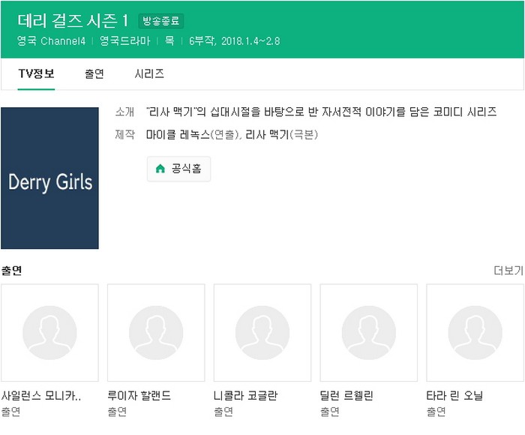Expand cast list with 더보기
Image resolution: width=525 pixels, height=435 pixels.
click(x=508, y=271)
